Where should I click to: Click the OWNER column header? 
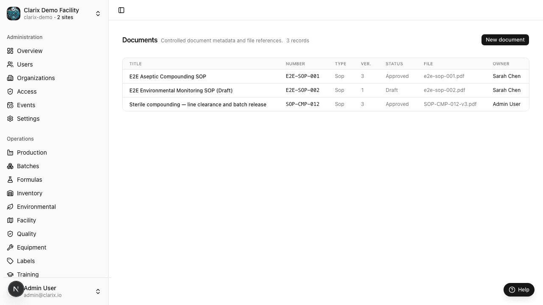[501, 64]
